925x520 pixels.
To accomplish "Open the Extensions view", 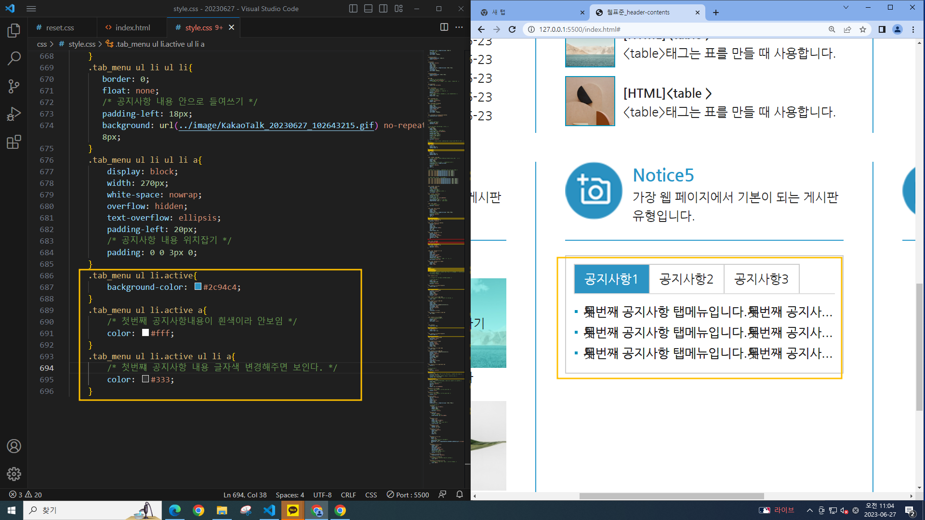I will pos(13,142).
